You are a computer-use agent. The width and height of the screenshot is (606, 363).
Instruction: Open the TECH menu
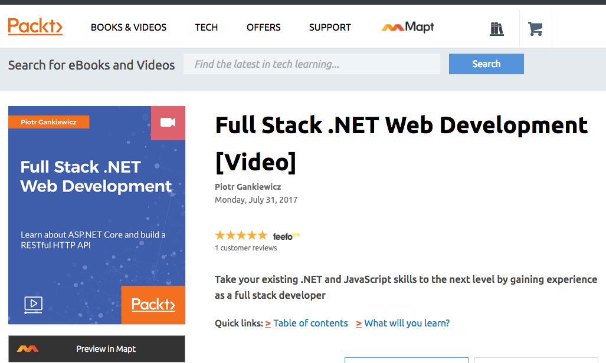[207, 28]
